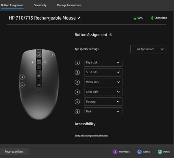Edit the mouse name with pencil icon

pos(79,18)
